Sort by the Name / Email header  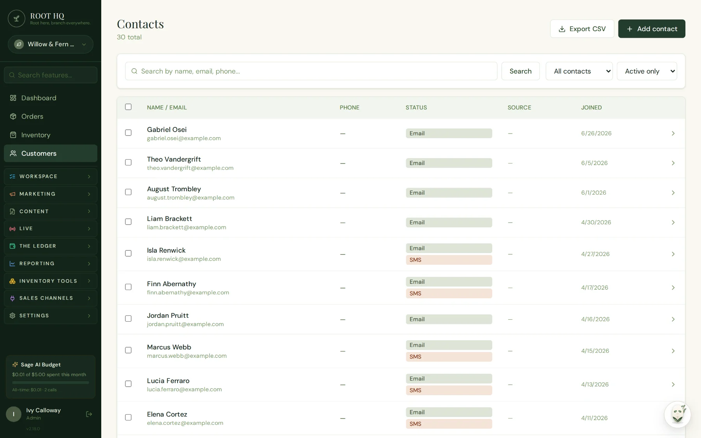coord(167,107)
